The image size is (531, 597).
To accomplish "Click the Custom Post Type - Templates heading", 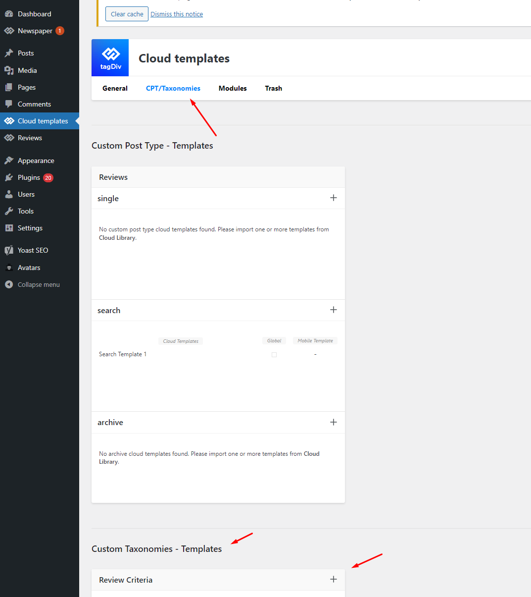I will (x=152, y=146).
